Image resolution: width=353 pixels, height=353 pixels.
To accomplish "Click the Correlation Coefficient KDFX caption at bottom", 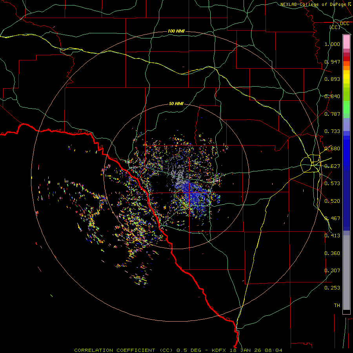I will point(178,350).
